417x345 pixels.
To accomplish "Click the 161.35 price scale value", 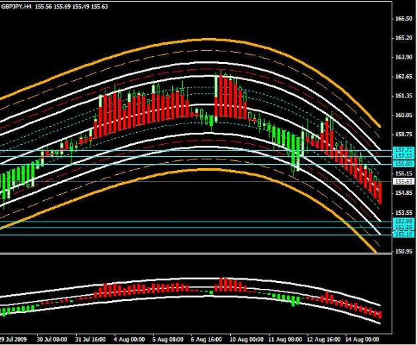I will click(404, 96).
